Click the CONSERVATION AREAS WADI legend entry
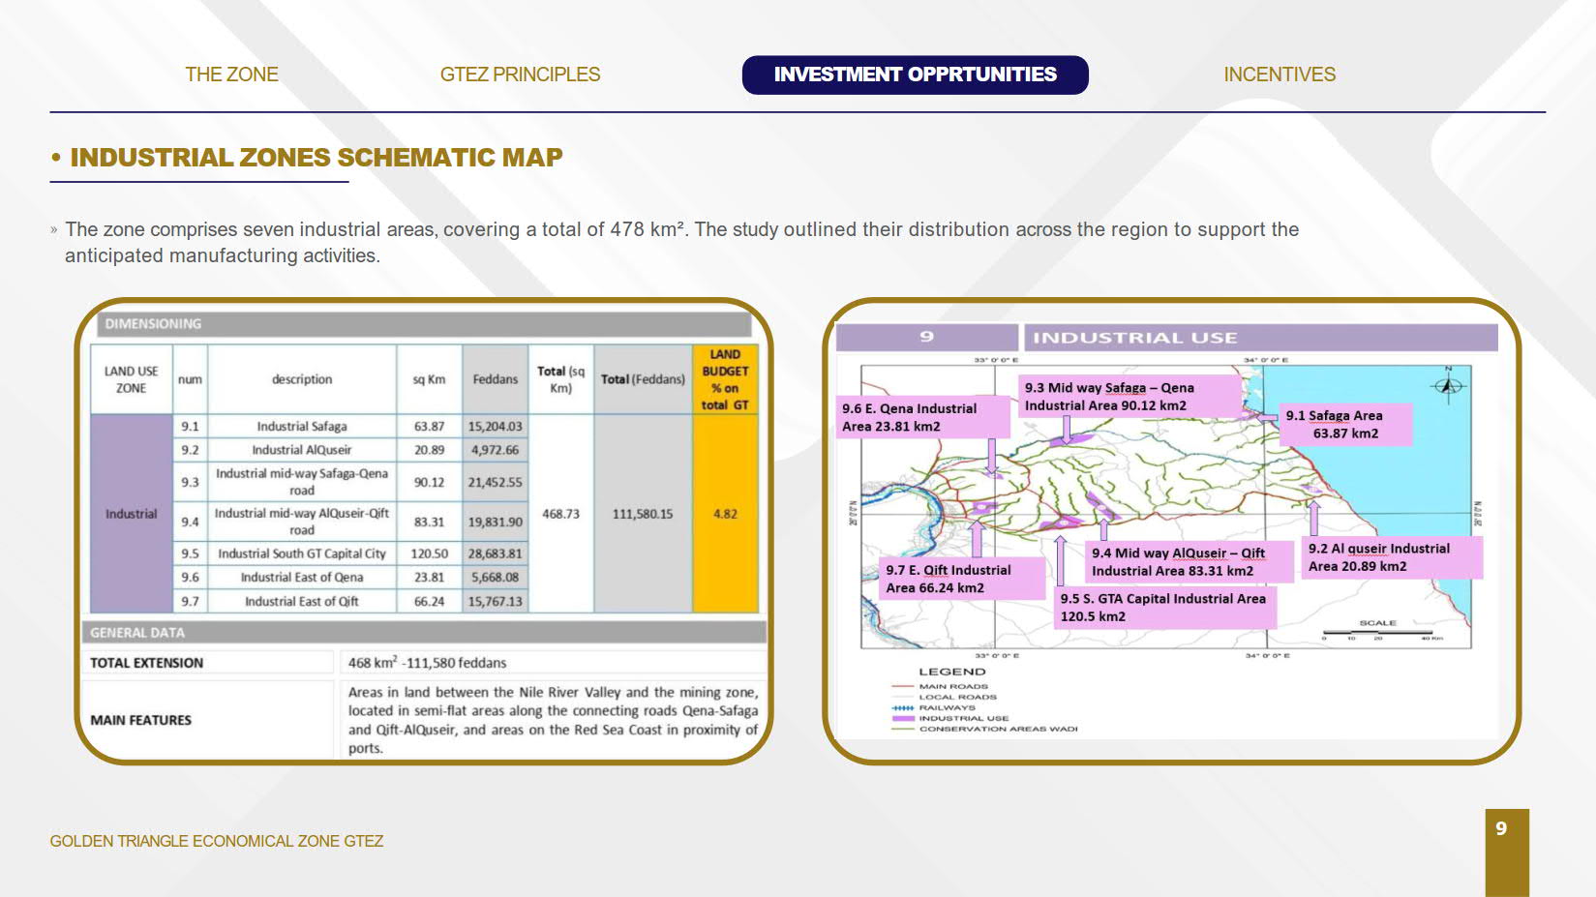This screenshot has width=1596, height=897. (x=984, y=729)
